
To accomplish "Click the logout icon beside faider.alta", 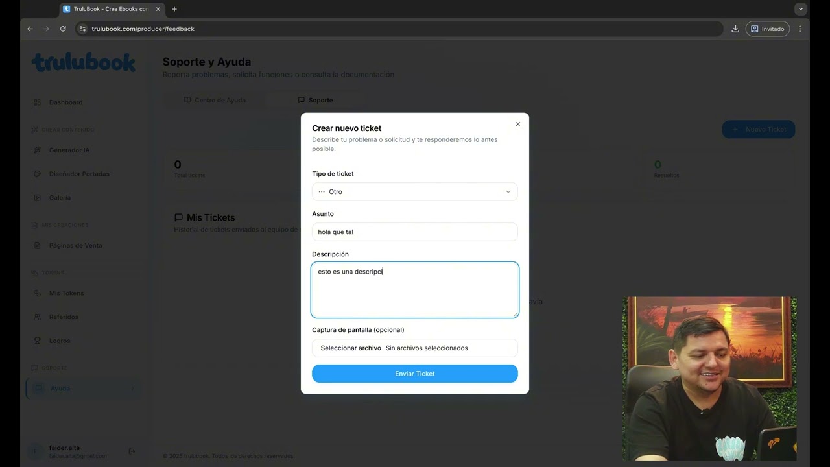I will (132, 451).
